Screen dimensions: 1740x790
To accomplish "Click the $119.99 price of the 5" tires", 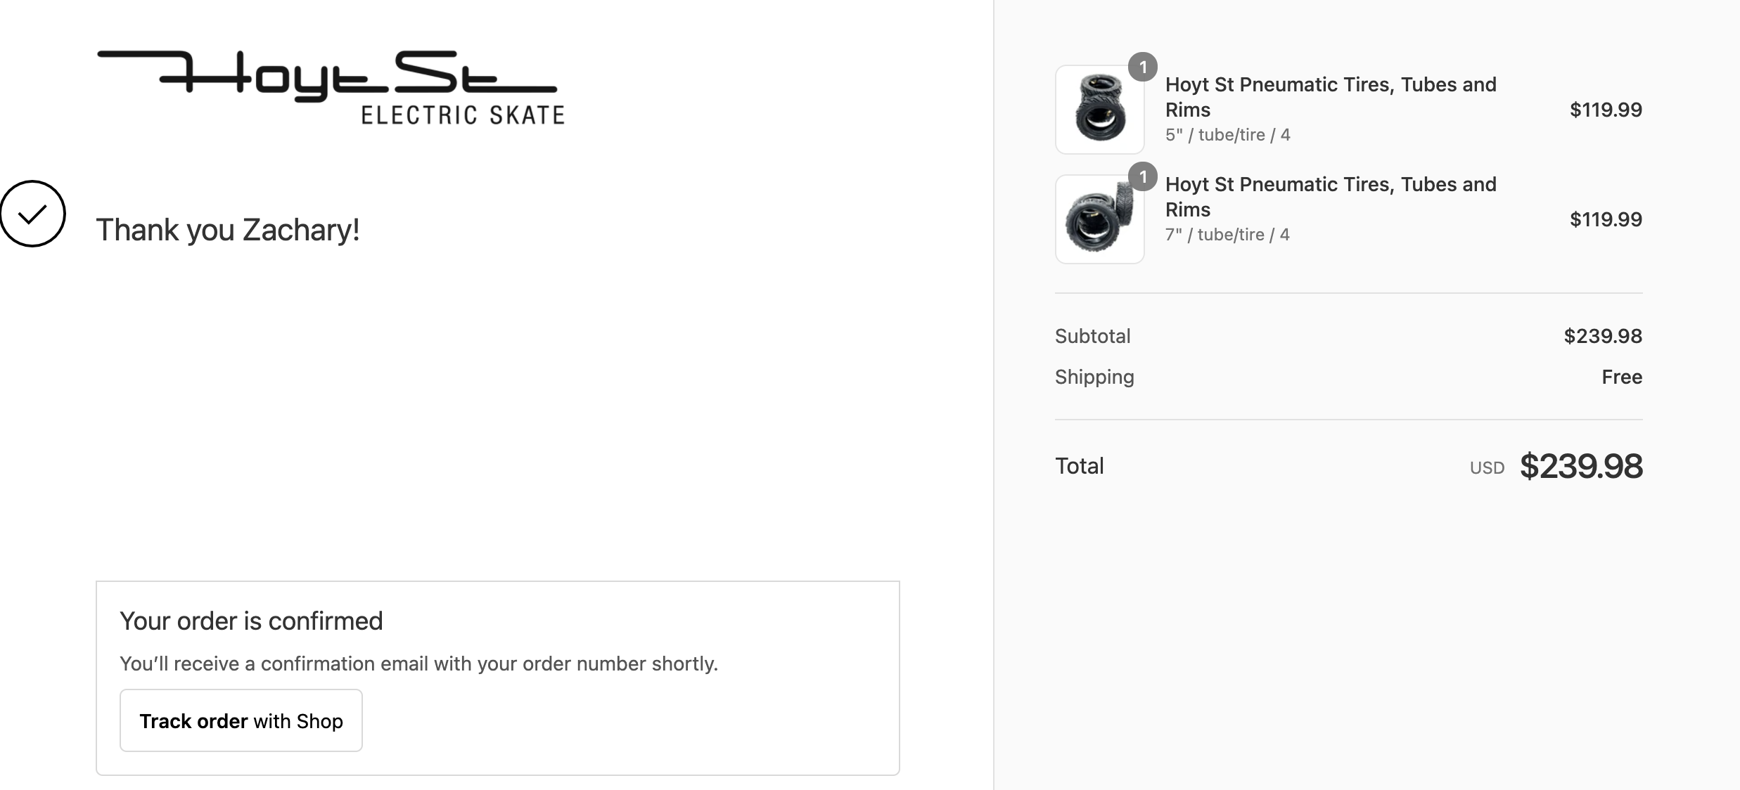I will pos(1606,110).
